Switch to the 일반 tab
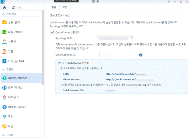The image size is (189, 138). click(x=54, y=7)
